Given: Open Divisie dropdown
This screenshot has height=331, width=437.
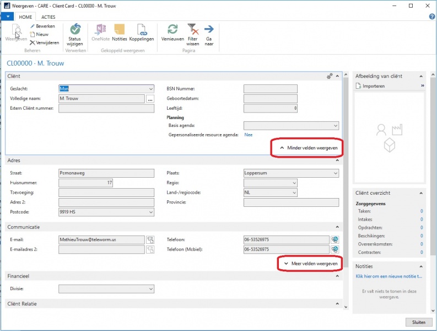Looking at the screenshot, I should [x=151, y=289].
